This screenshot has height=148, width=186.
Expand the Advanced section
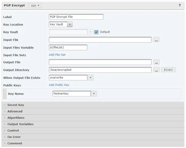(93, 111)
